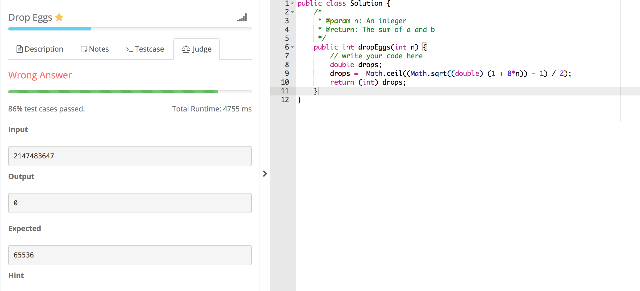Click the signal/difficulty bar icon
This screenshot has width=640, height=291.
click(x=242, y=18)
